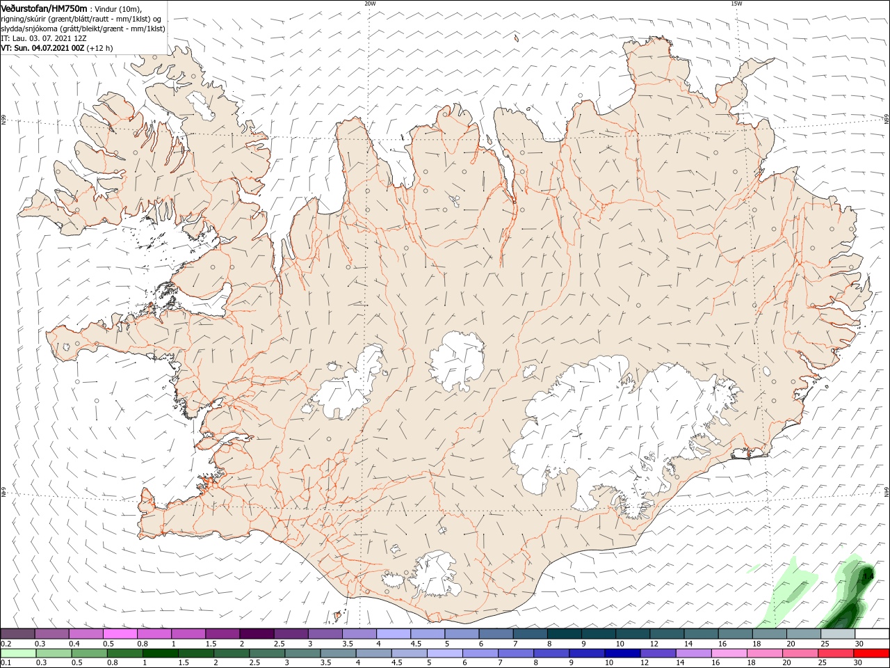Select the dark green 1 swatch in the lower legend
The width and height of the screenshot is (890, 668).
[x=161, y=653]
